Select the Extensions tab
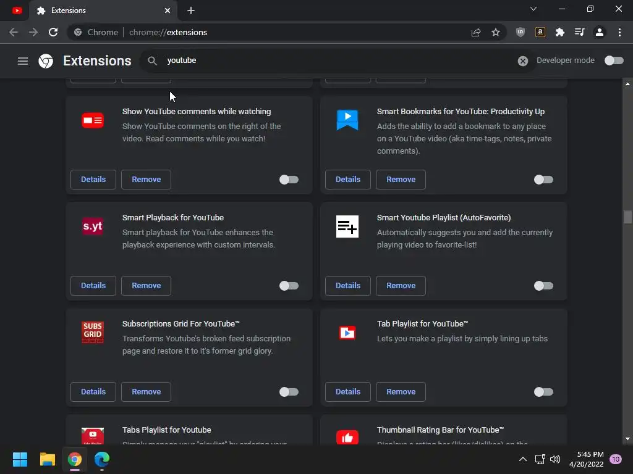Viewport: 633px width, 474px height. (103, 10)
